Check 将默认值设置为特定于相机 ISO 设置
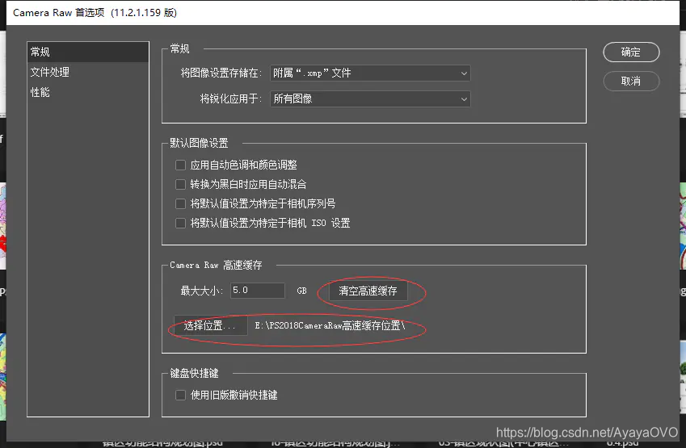The height and width of the screenshot is (448, 686). [x=180, y=223]
